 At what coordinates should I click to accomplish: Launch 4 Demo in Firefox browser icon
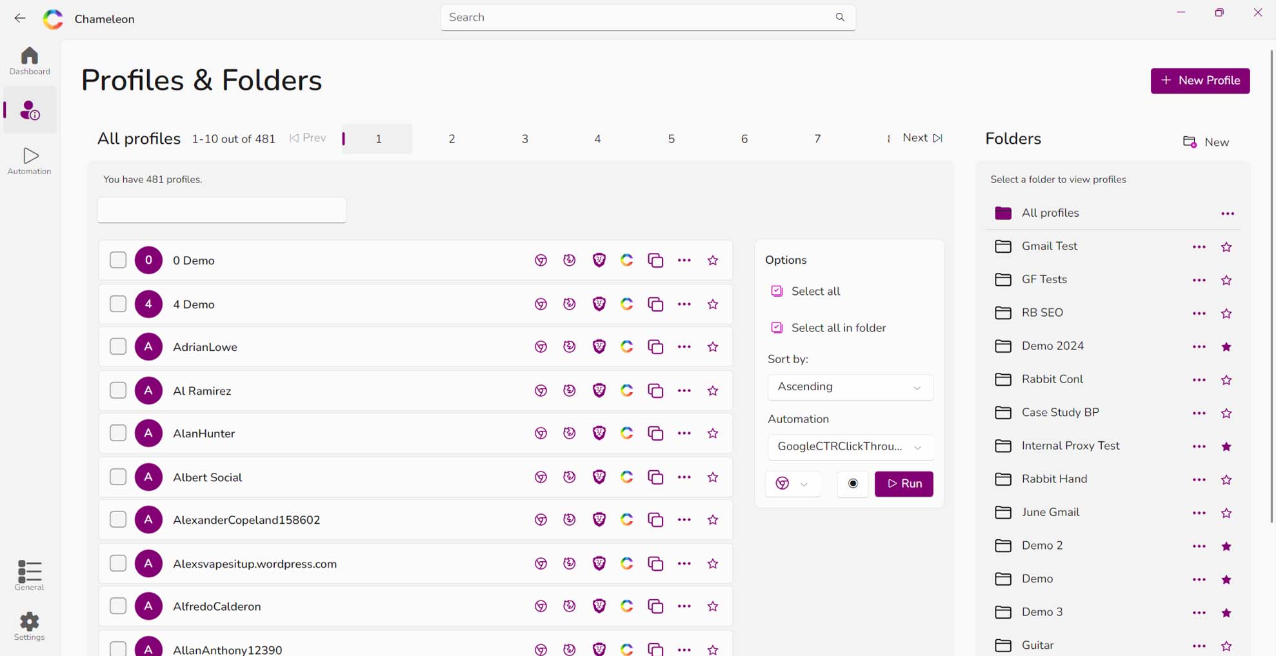[569, 304]
